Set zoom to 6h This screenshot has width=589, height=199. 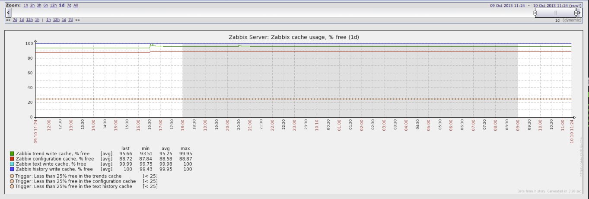pyautogui.click(x=45, y=5)
